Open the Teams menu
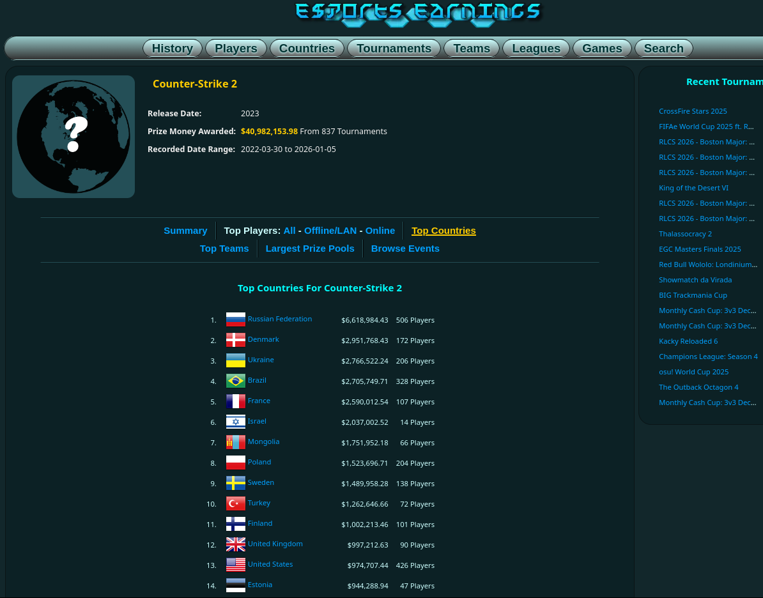Viewport: 763px width, 598px height. [x=472, y=48]
